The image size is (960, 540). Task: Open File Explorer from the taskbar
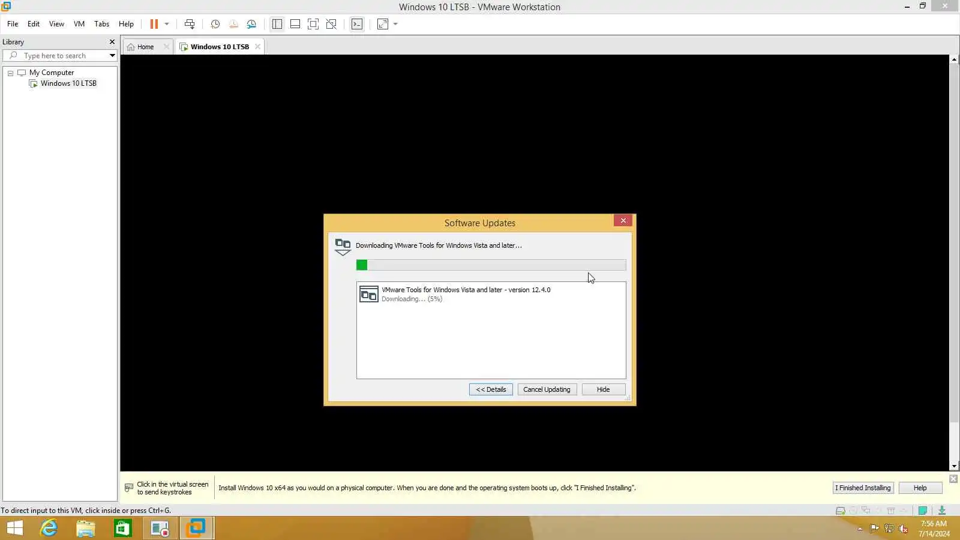pos(86,528)
